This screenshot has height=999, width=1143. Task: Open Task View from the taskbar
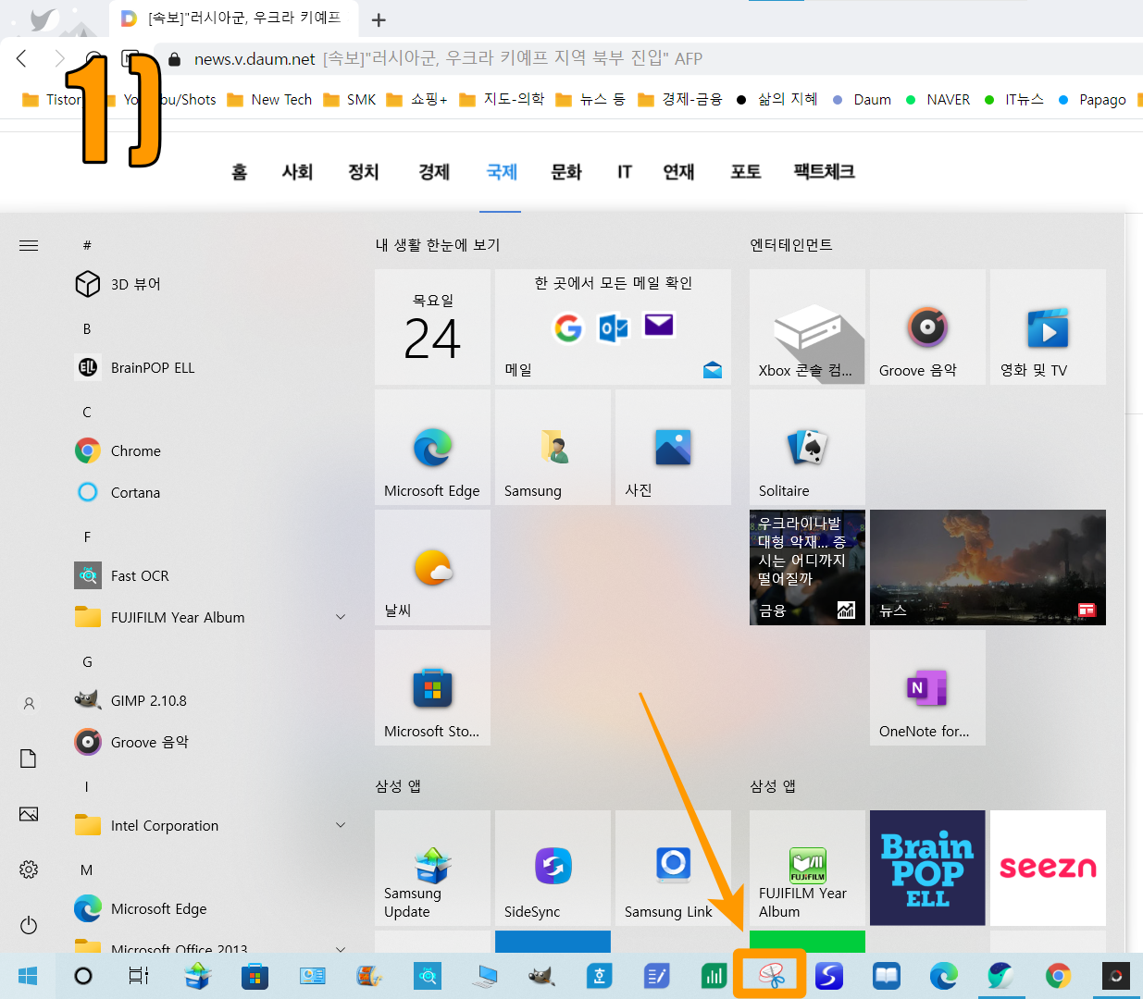[x=139, y=976]
